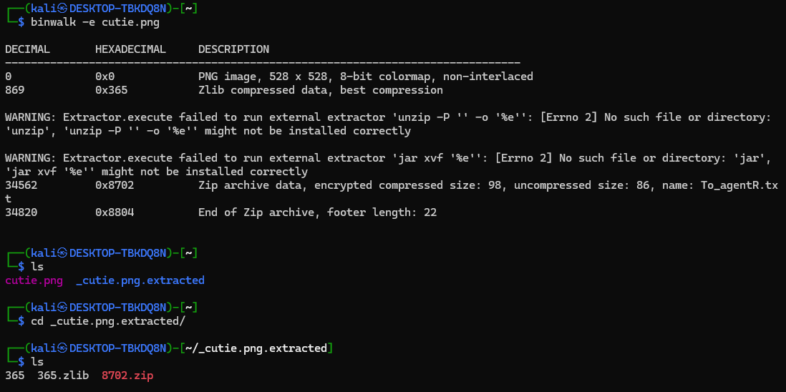The width and height of the screenshot is (786, 392).
Task: Click the HEXADECIMAL column header
Action: tap(130, 49)
